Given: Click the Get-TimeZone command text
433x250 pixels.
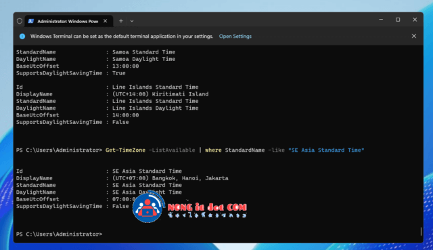Looking at the screenshot, I should coord(125,150).
